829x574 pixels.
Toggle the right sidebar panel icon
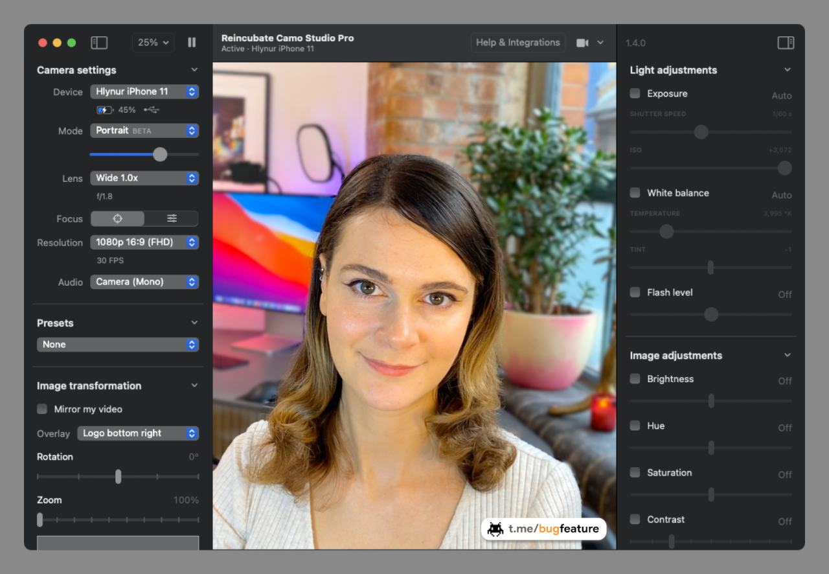786,43
